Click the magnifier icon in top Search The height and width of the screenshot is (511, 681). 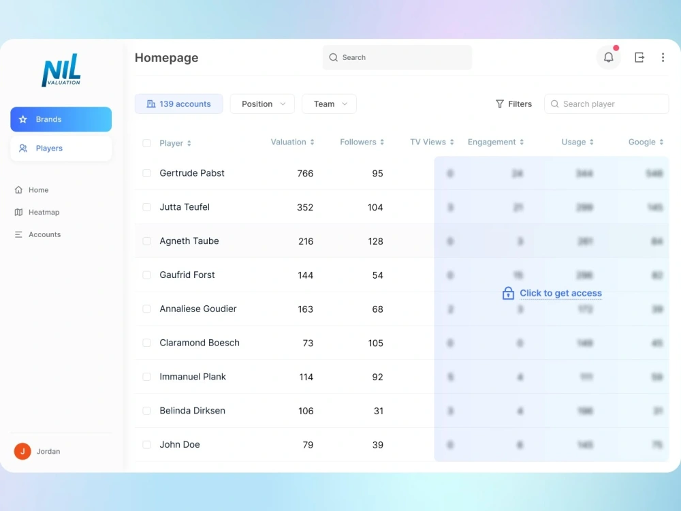click(x=333, y=57)
